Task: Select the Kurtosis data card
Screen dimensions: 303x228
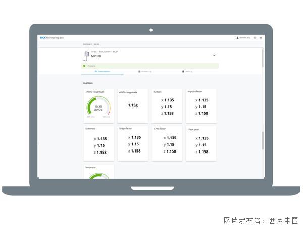Action: coord(167,106)
